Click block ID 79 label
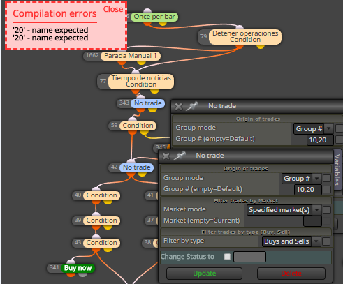343x284 pixels. pos(203,36)
